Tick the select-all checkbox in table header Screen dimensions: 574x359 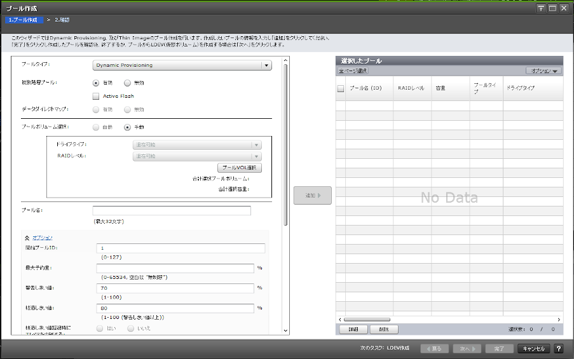point(341,89)
